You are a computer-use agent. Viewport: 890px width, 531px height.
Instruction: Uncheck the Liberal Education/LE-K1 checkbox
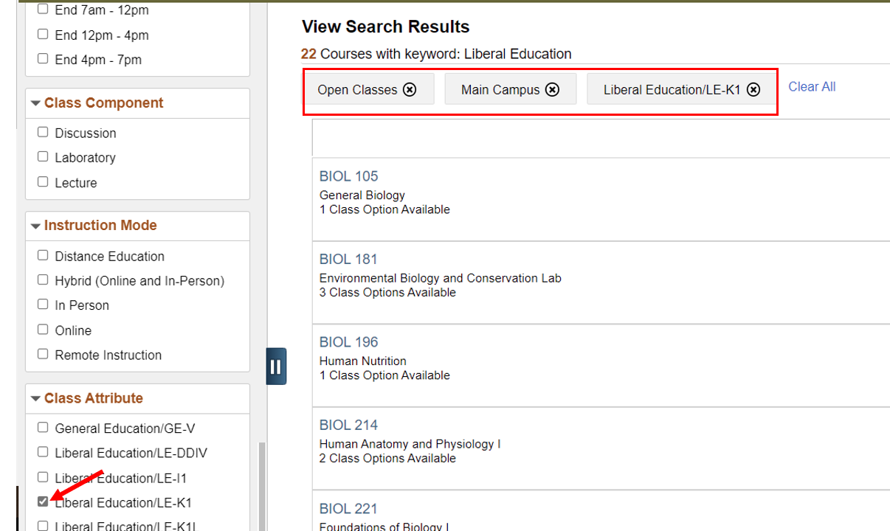[x=43, y=502]
